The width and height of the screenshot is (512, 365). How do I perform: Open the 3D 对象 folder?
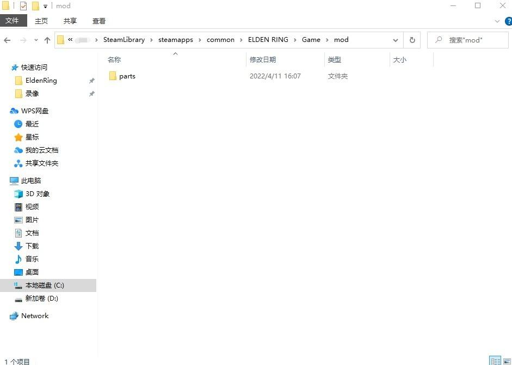37,194
